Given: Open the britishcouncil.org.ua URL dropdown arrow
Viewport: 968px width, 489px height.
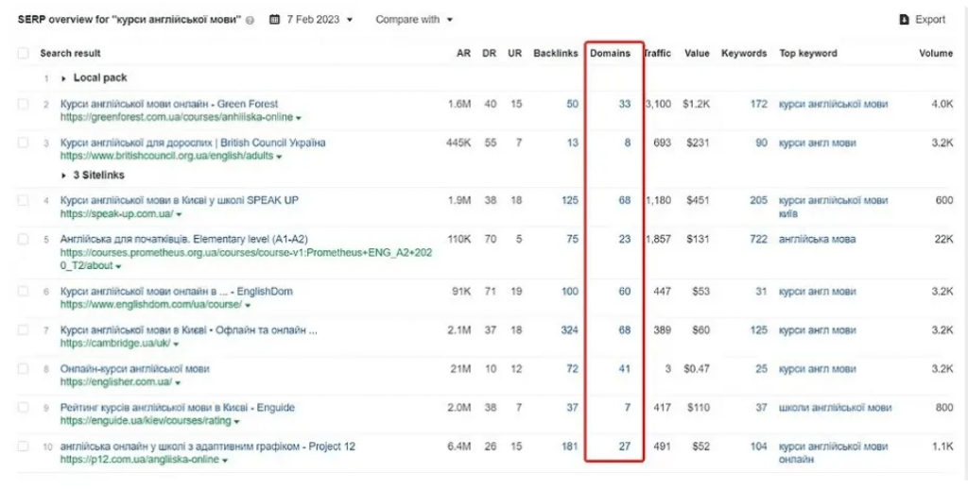Looking at the screenshot, I should click(279, 157).
